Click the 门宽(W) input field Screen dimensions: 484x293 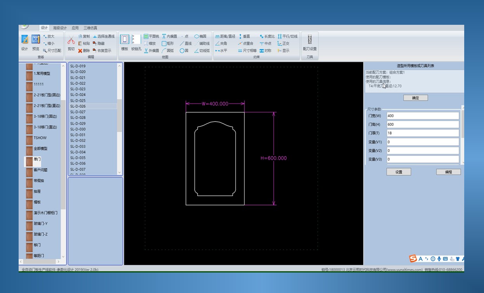click(422, 116)
